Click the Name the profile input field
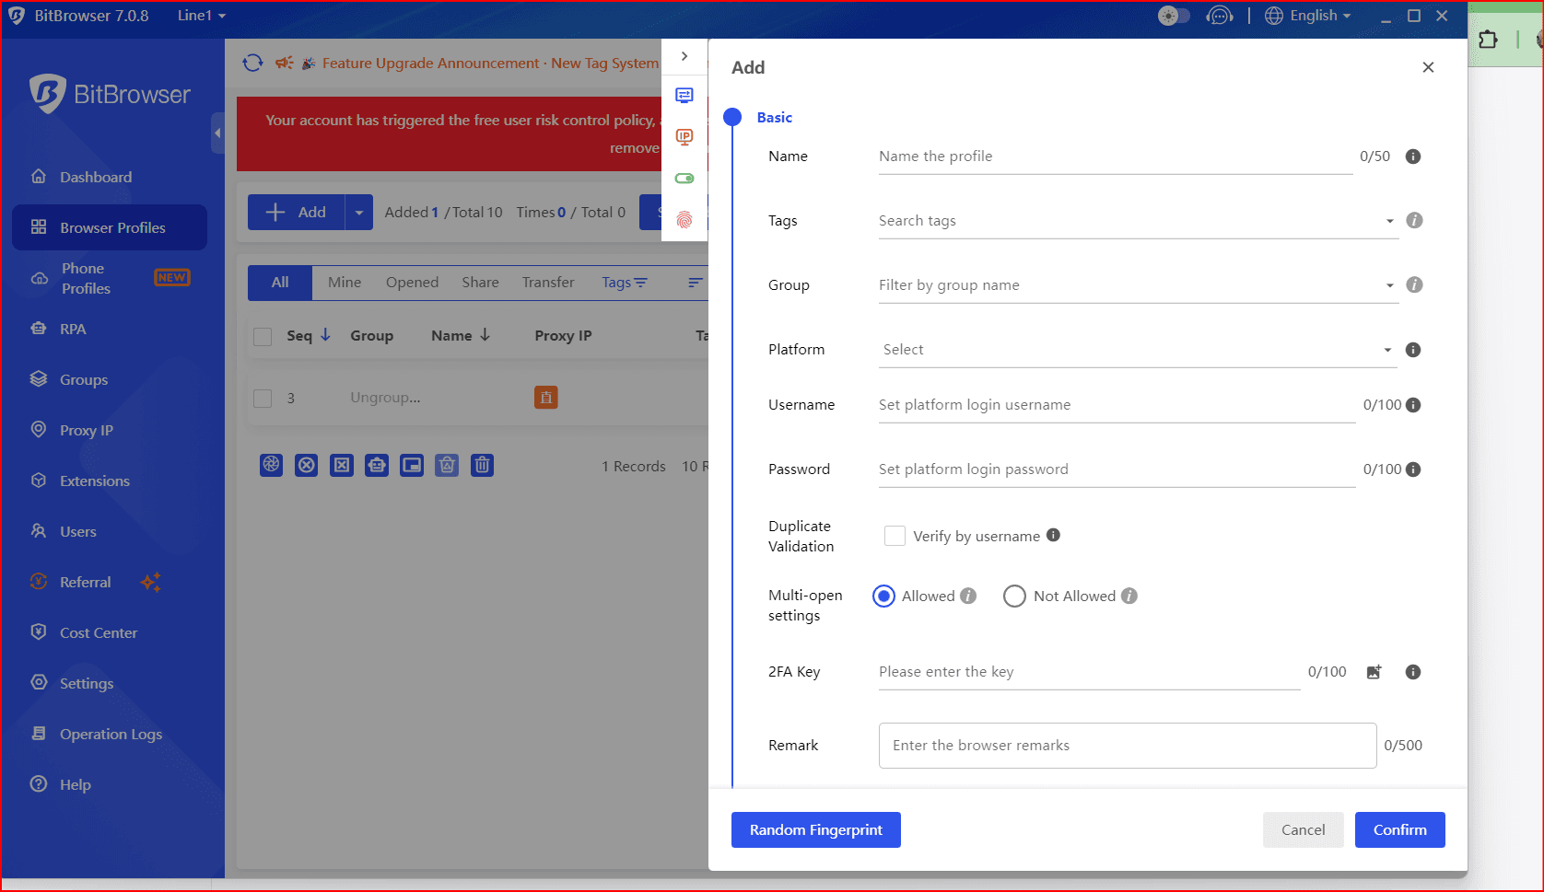The height and width of the screenshot is (892, 1544). pyautogui.click(x=1115, y=156)
